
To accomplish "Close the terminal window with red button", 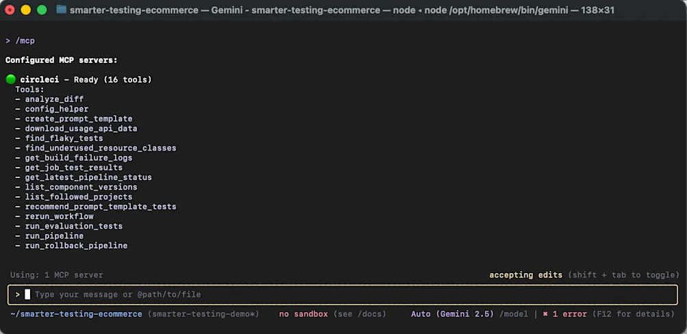I will coord(9,10).
